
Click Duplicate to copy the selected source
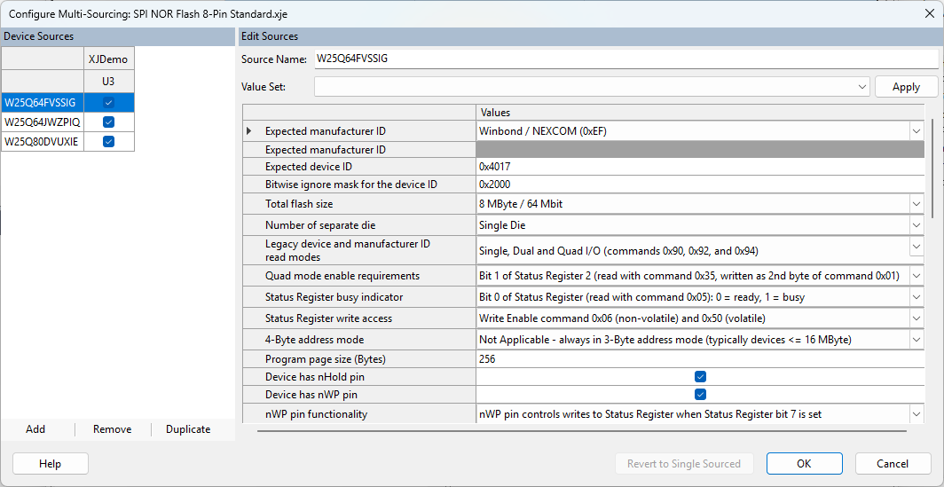coord(188,429)
